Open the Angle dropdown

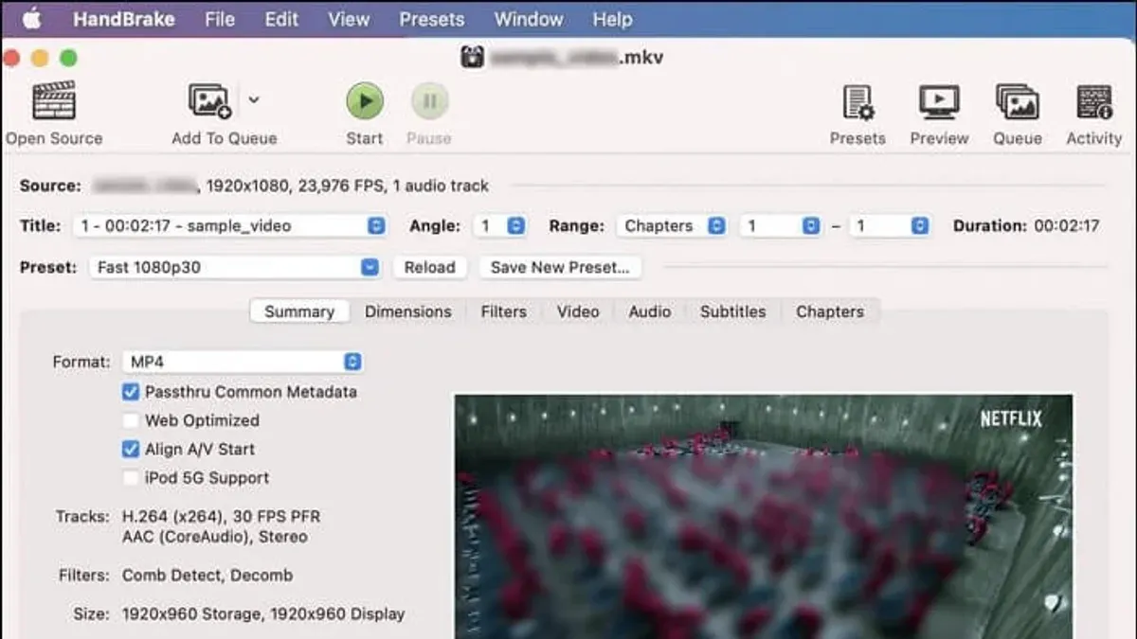[x=500, y=226]
